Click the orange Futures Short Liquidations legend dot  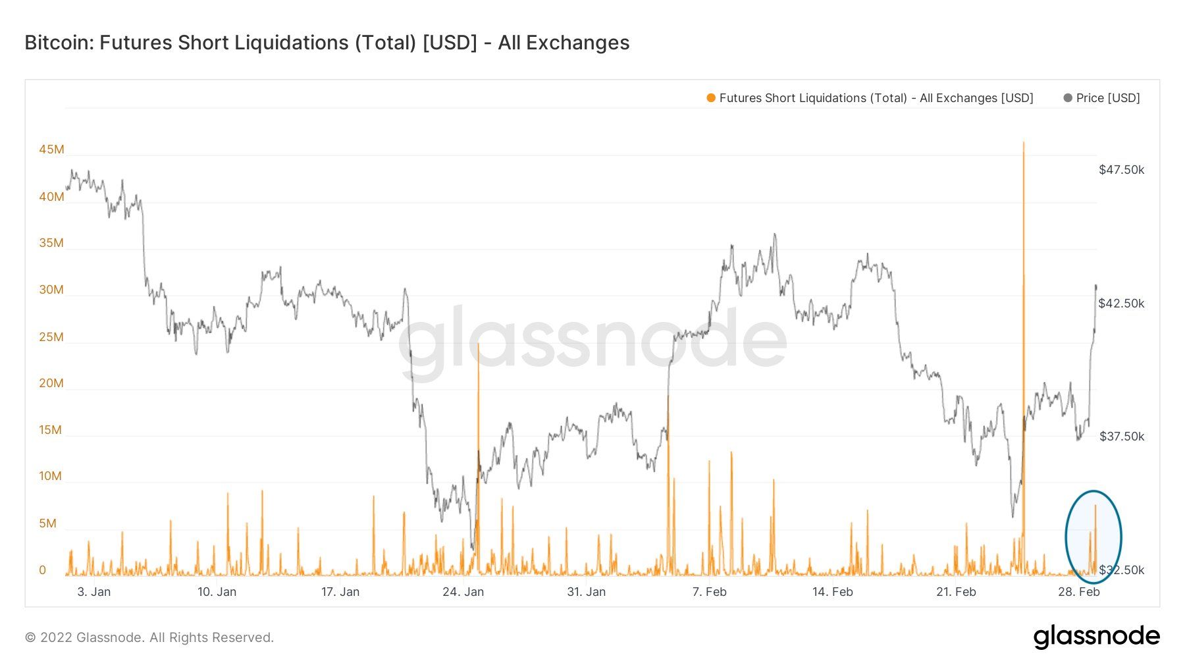pos(711,98)
